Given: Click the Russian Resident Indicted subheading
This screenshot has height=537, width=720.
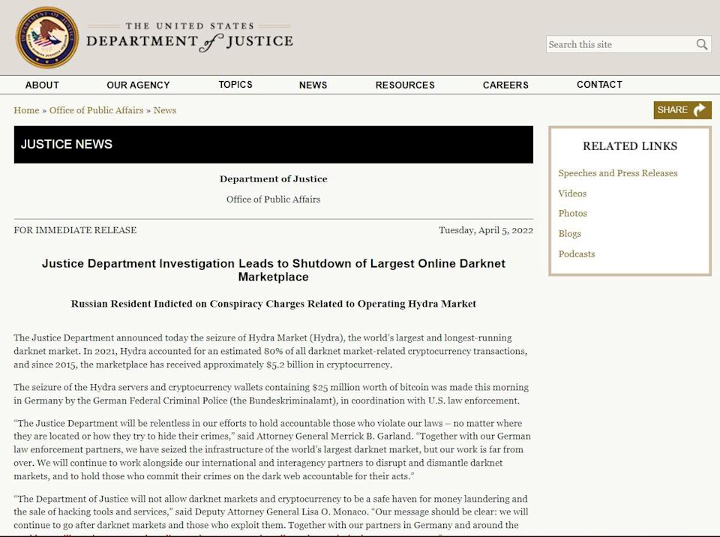Looking at the screenshot, I should click(x=273, y=304).
